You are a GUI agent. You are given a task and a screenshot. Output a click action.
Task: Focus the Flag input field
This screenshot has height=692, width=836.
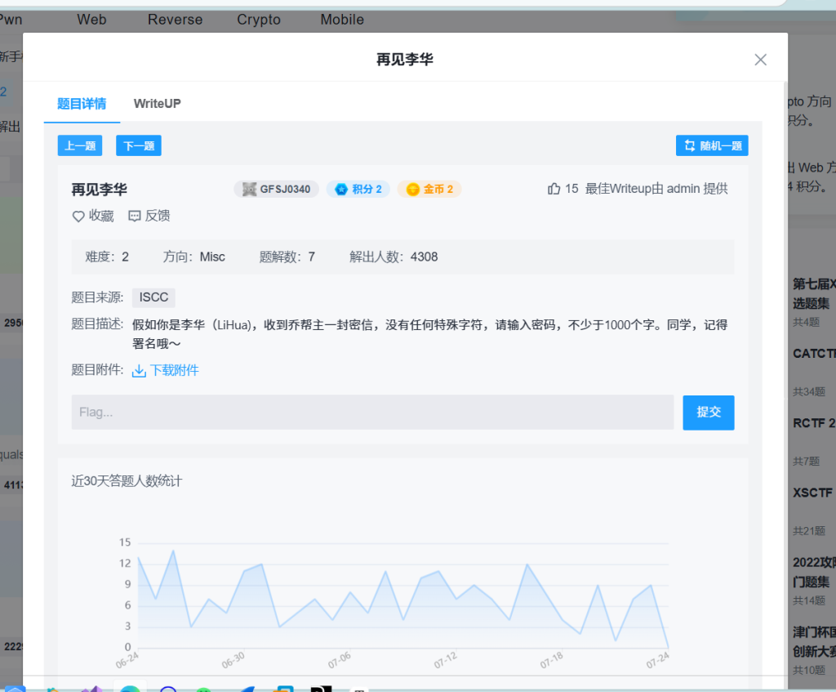372,413
